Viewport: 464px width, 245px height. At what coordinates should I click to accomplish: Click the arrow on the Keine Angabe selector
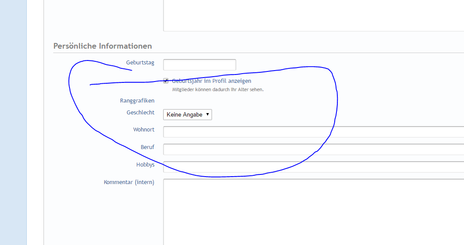pyautogui.click(x=208, y=114)
